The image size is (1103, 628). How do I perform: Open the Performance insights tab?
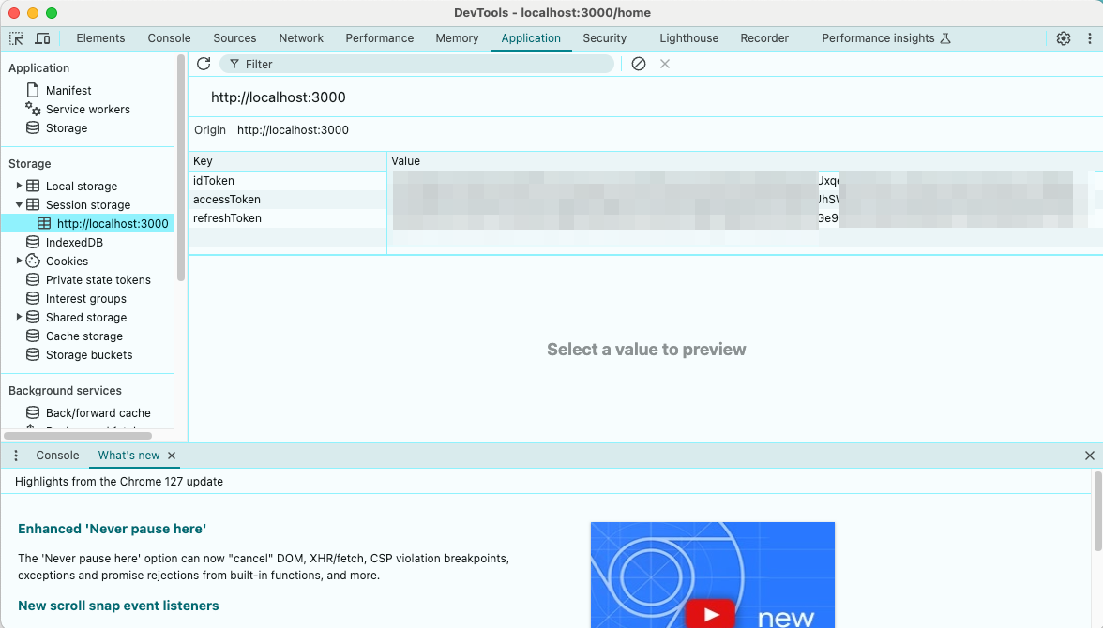point(886,38)
